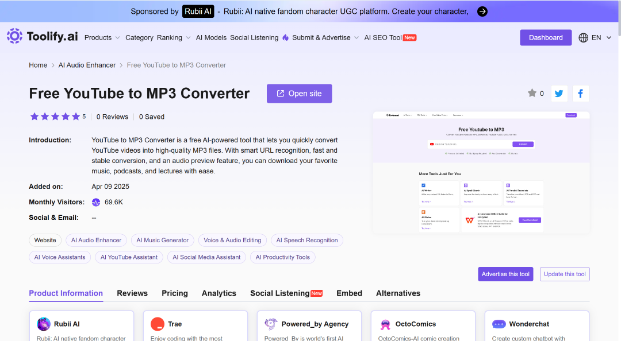621x341 pixels.
Task: Click the Toolify.ai logo icon
Action: pos(14,36)
